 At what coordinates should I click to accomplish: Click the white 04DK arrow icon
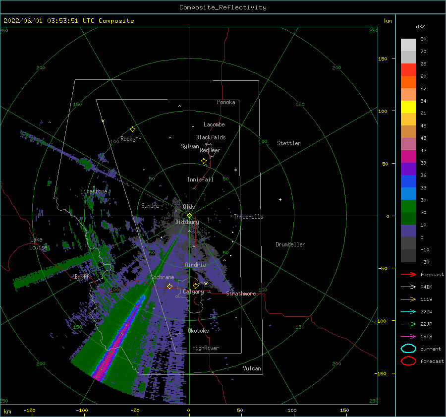408,287
